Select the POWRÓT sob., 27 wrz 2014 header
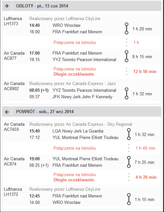Viewport: 164px width, 212px height. (x=45, y=112)
